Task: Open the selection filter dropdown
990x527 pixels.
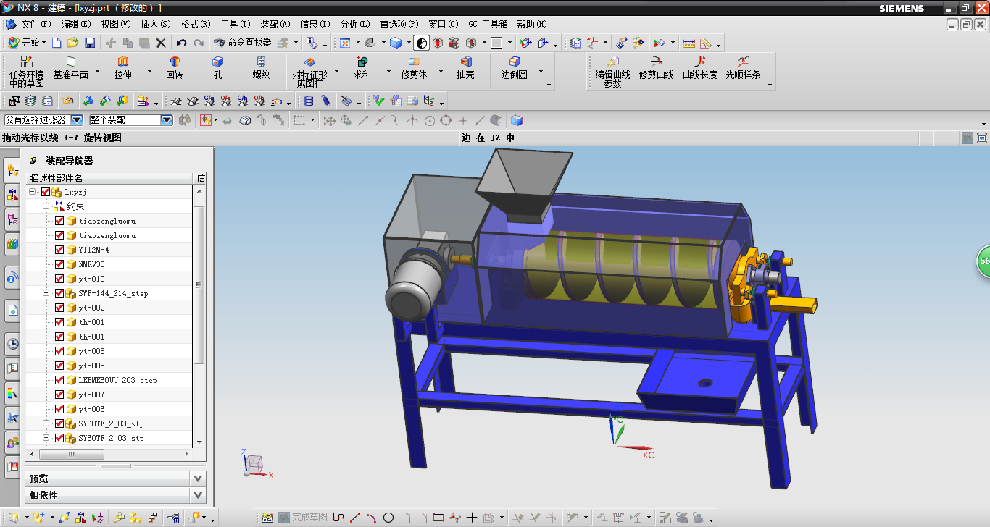Action: (76, 120)
